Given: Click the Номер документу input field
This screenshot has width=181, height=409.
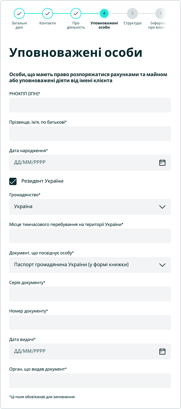Looking at the screenshot, I should pos(90,322).
